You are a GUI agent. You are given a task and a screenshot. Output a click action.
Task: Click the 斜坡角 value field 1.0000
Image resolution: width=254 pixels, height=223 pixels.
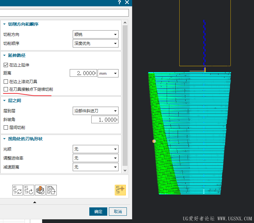click(x=105, y=120)
